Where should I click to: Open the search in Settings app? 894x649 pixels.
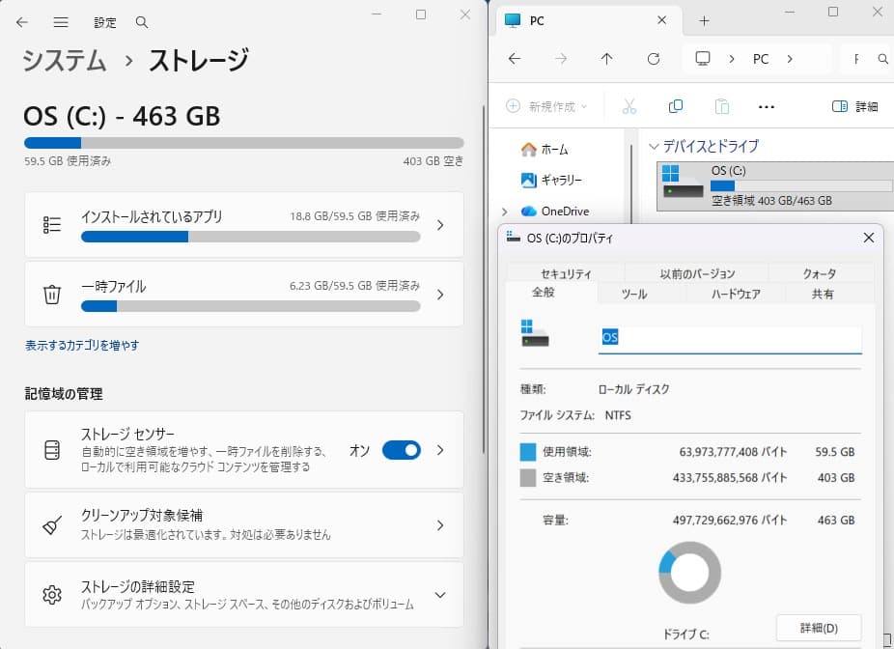pyautogui.click(x=141, y=22)
